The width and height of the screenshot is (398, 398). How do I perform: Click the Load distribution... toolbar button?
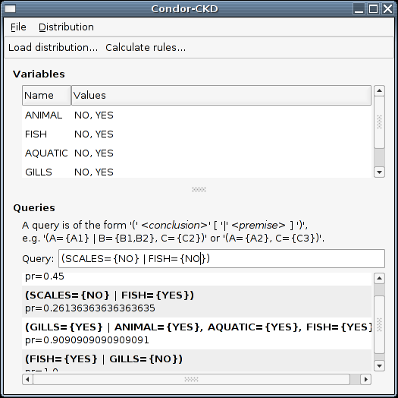tap(53, 48)
